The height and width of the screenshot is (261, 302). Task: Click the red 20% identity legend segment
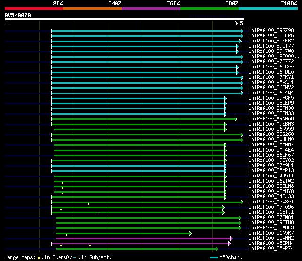pos(34,8)
